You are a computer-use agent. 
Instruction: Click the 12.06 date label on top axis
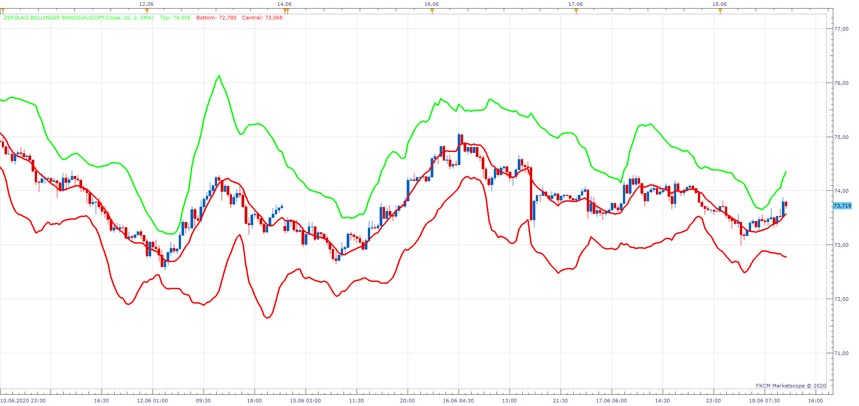click(146, 4)
